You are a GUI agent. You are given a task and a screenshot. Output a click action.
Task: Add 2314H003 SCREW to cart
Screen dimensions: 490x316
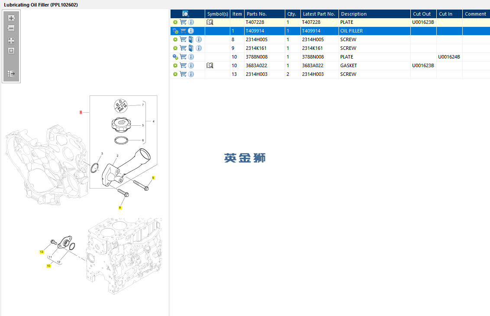(x=183, y=74)
